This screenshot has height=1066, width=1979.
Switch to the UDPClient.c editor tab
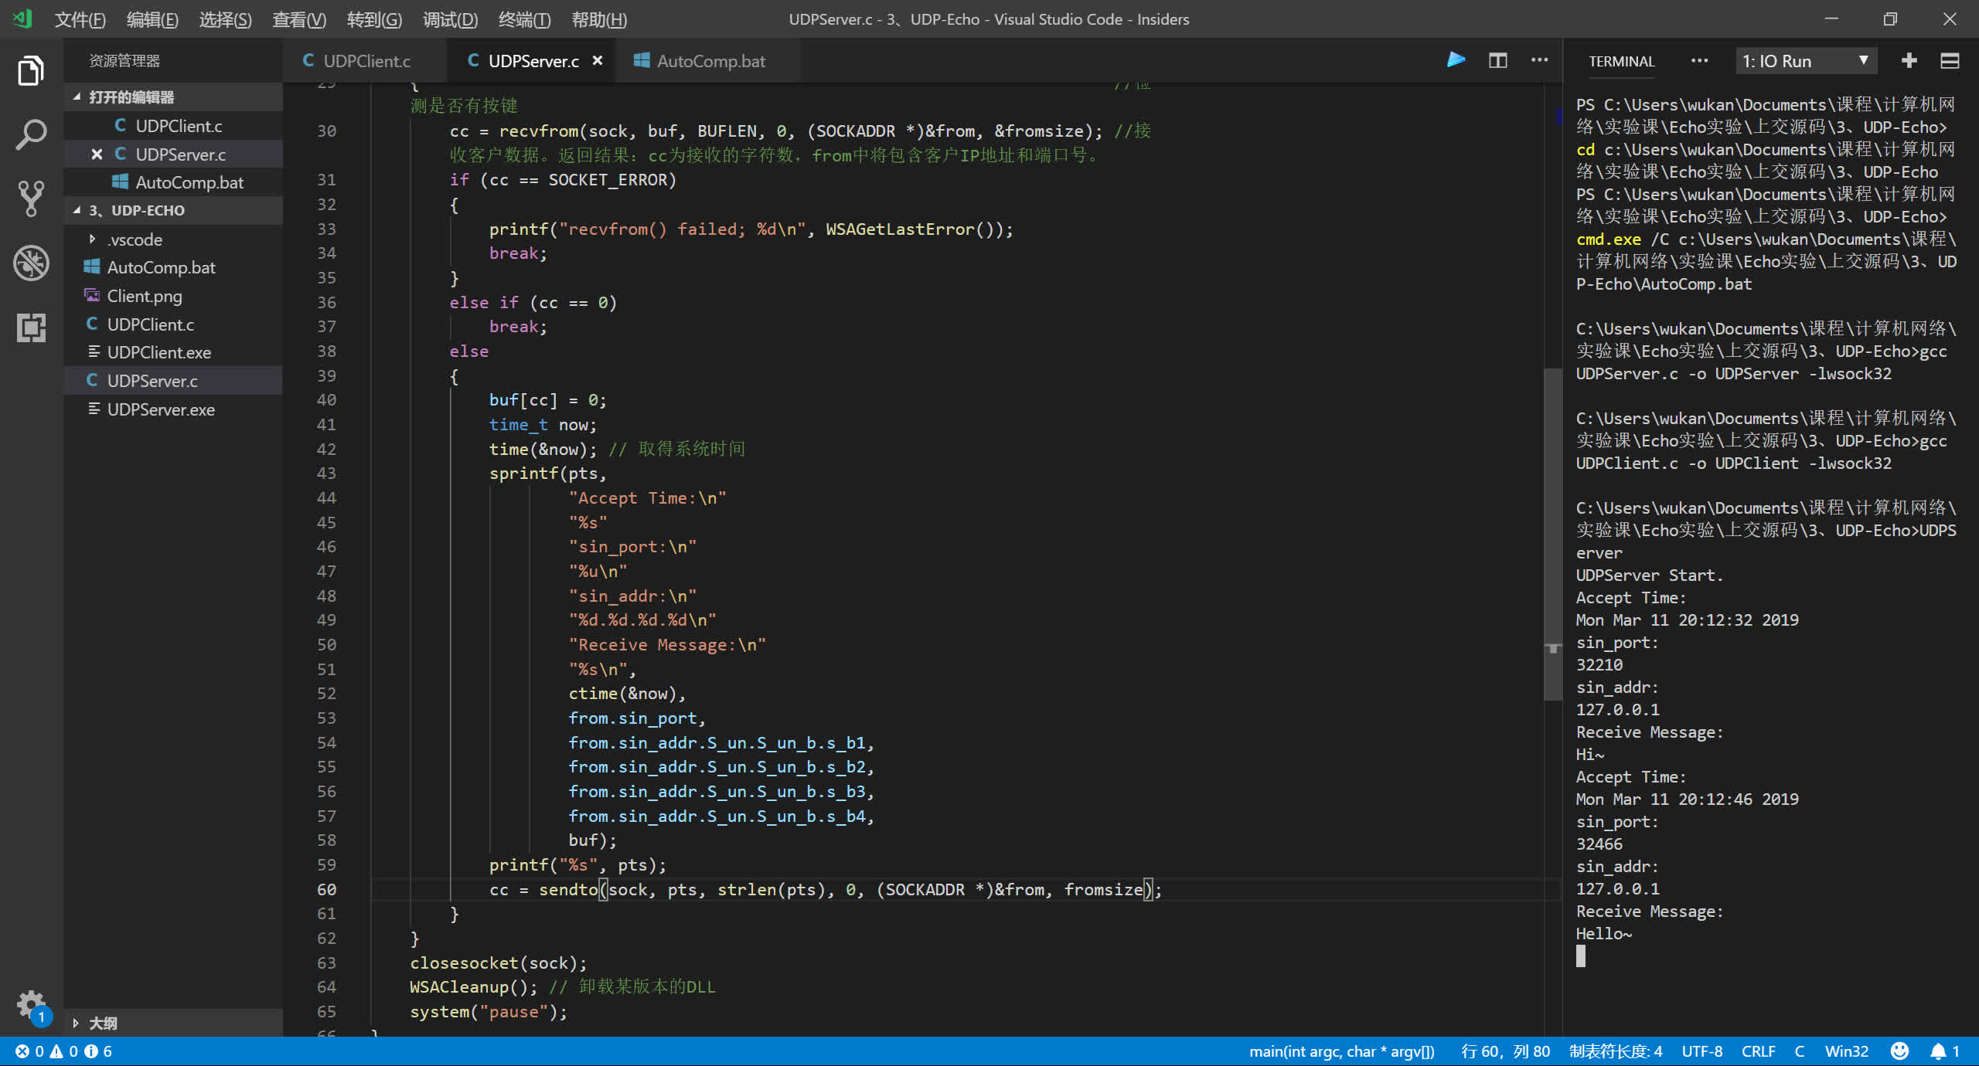tap(366, 60)
